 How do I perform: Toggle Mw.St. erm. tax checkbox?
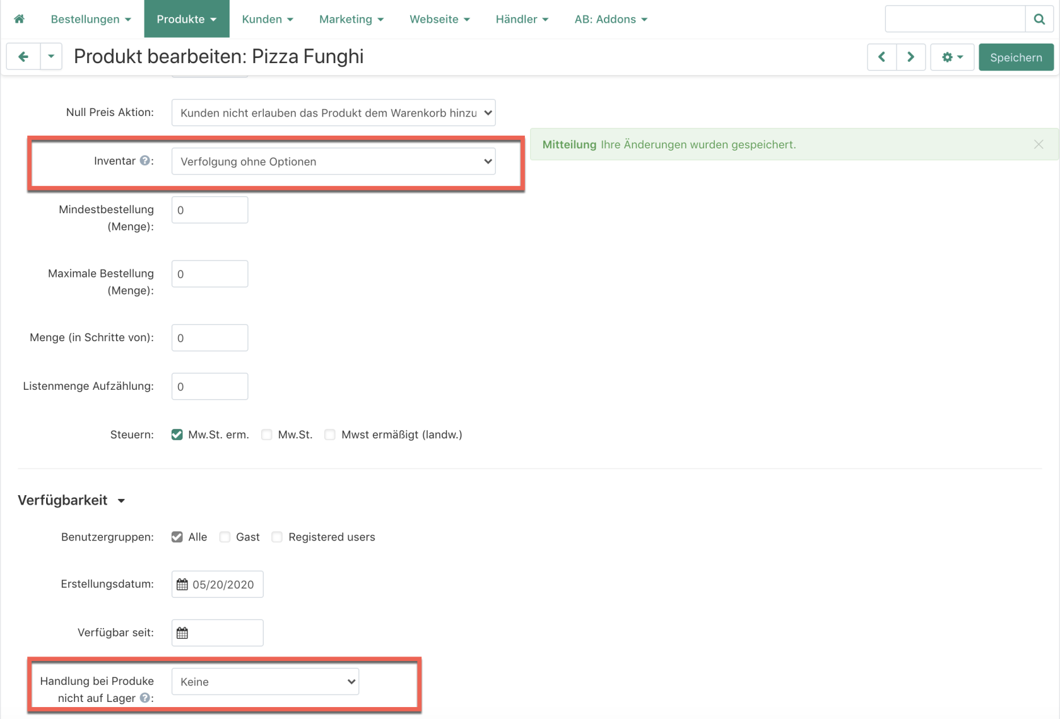(177, 435)
